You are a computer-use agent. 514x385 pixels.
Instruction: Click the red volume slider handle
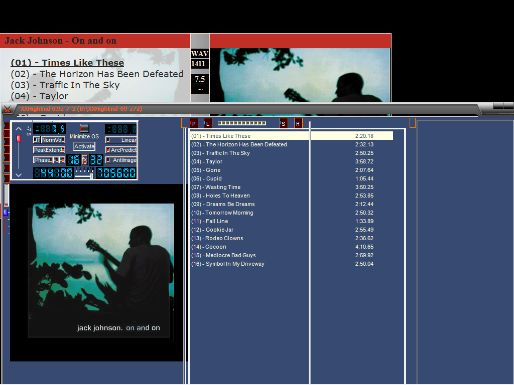(x=19, y=138)
